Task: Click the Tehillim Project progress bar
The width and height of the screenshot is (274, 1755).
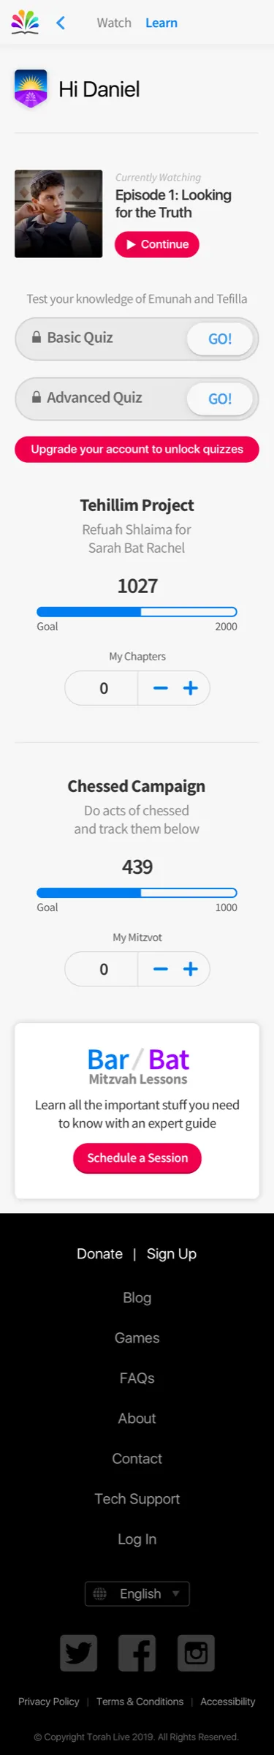Action: (x=137, y=612)
